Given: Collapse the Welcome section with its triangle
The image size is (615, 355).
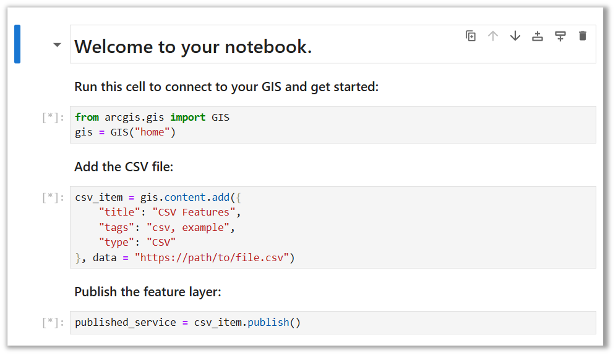Looking at the screenshot, I should coord(56,45).
